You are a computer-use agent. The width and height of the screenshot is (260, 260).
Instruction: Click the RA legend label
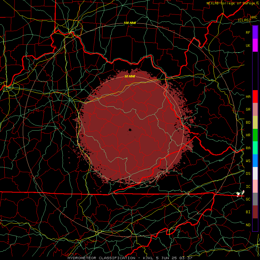click(248, 148)
